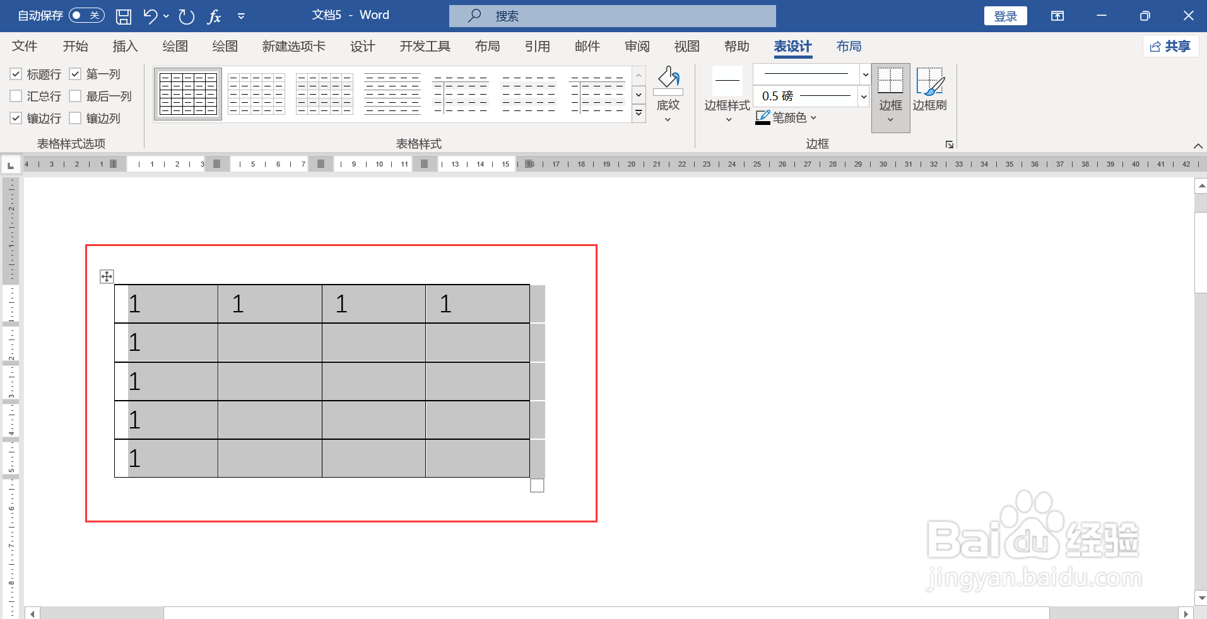Open the File (文件) tab
The image size is (1207, 619).
coord(25,46)
